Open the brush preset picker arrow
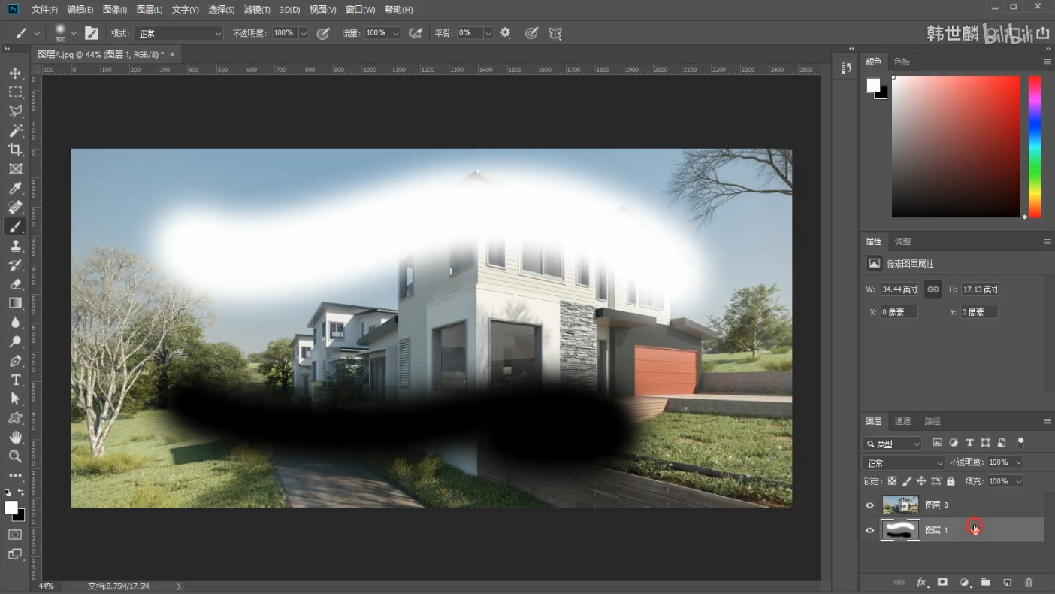This screenshot has width=1055, height=594. pyautogui.click(x=74, y=33)
